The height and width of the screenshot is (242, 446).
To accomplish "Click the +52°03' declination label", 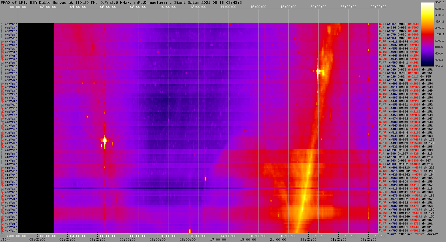I will [11, 24].
